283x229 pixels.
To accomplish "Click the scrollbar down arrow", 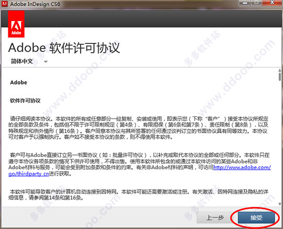I will [x=280, y=204].
